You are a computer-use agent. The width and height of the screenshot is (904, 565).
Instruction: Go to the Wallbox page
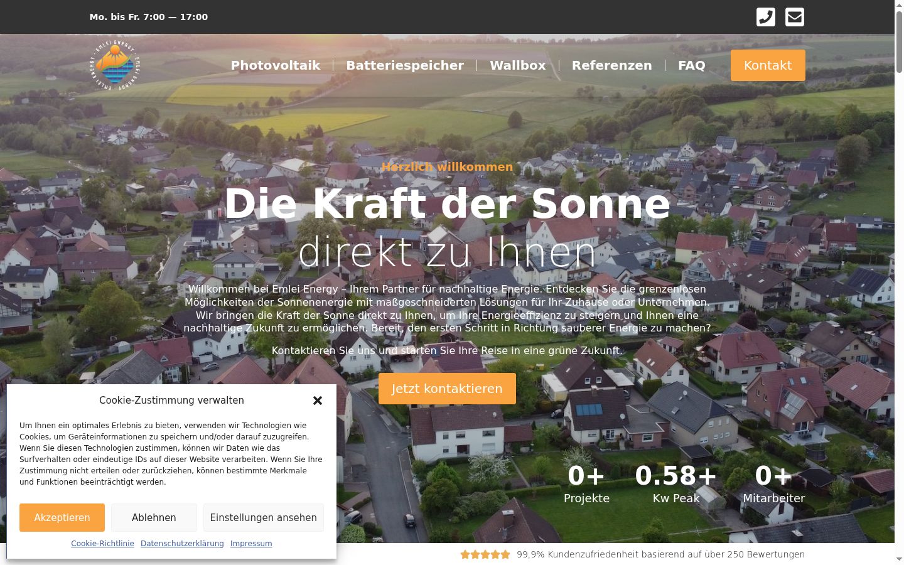coord(518,65)
